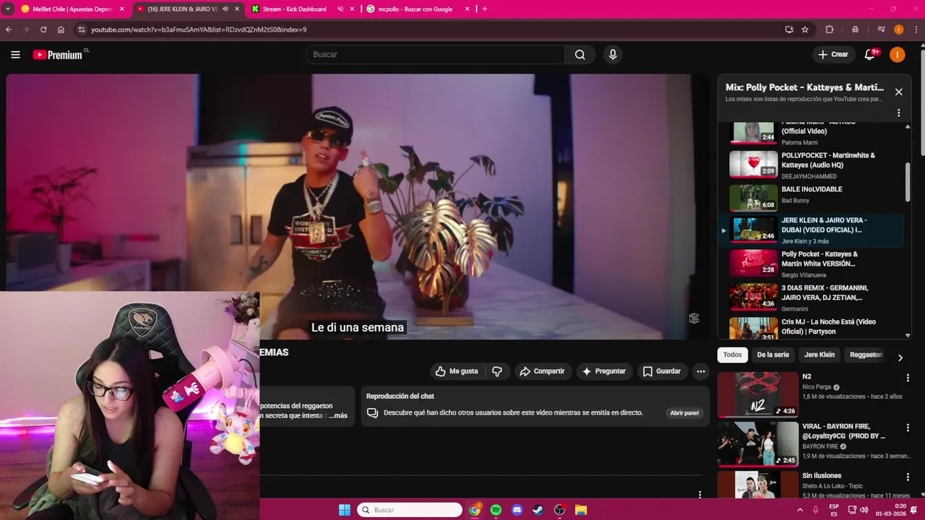Open Chrome profile avatar in toolbar
This screenshot has width=925, height=520.
click(898, 30)
